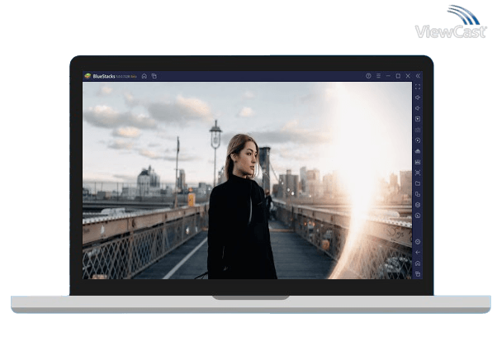Open the media folder icon in sidebar
The image size is (497, 342).
coord(418,183)
